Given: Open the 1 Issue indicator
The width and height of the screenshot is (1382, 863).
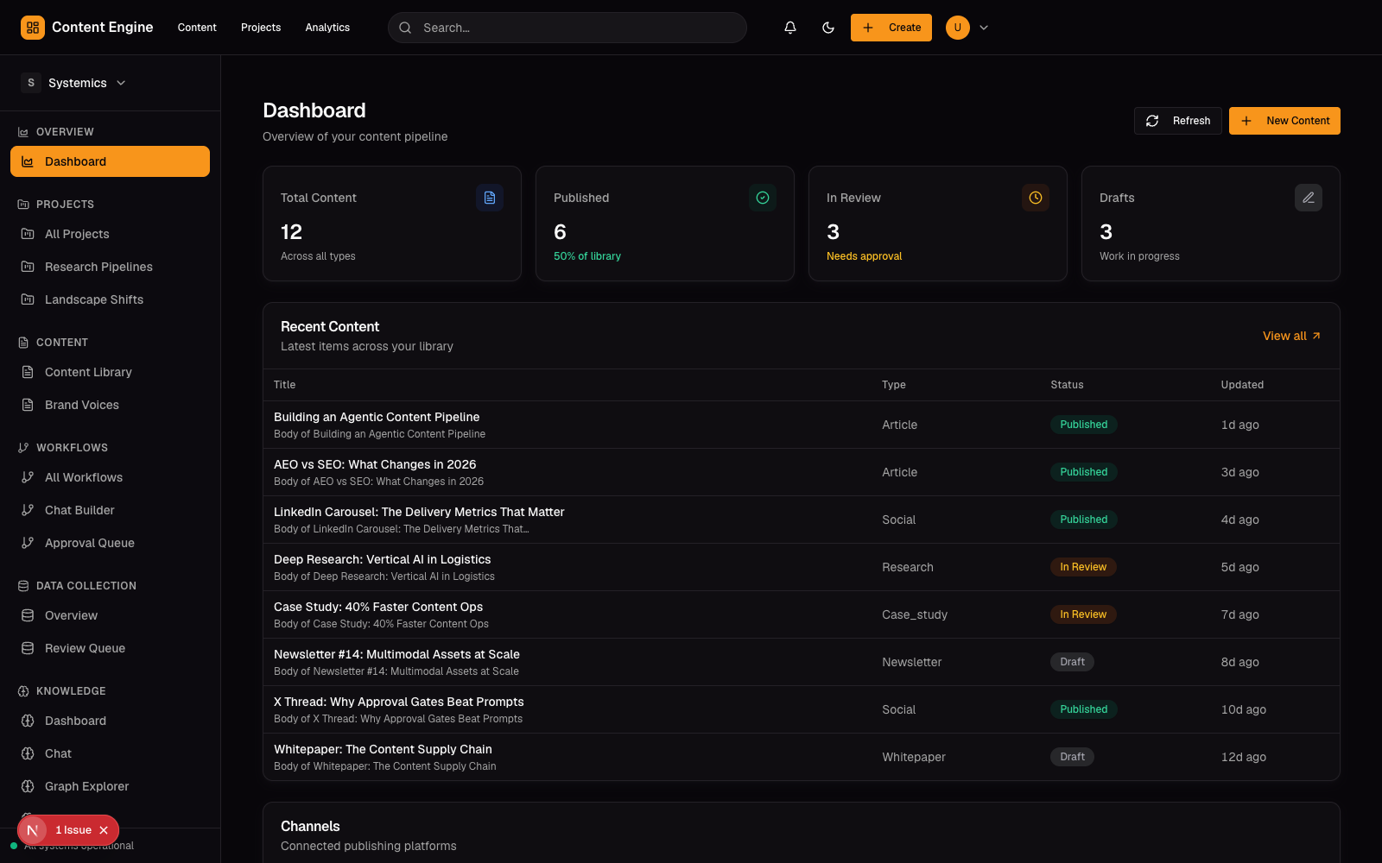Looking at the screenshot, I should (x=73, y=830).
